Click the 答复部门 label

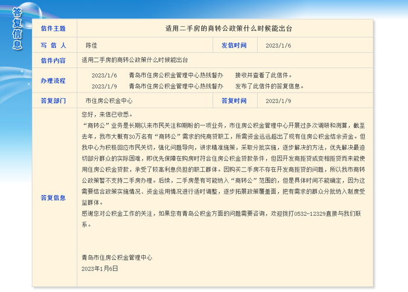point(53,101)
